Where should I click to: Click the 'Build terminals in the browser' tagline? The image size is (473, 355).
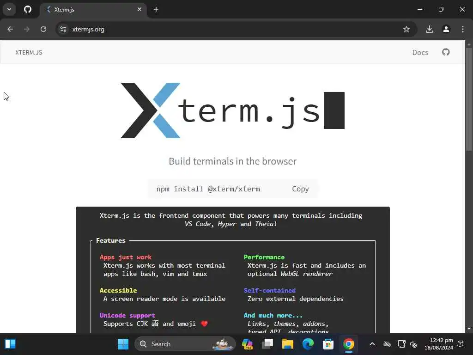point(233,161)
